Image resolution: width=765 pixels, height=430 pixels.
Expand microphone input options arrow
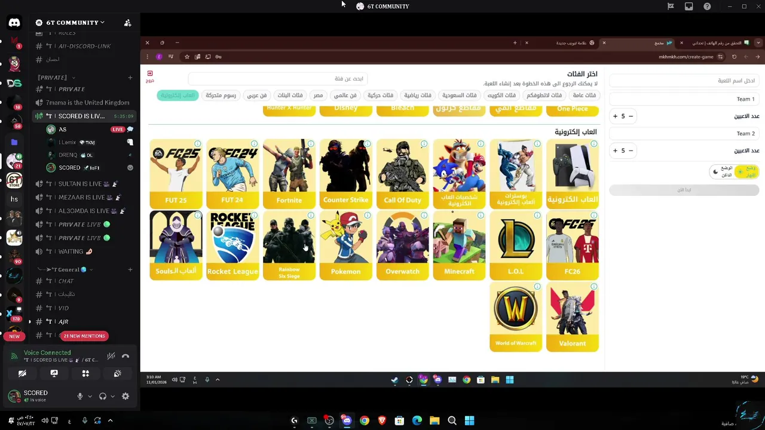tap(90, 396)
